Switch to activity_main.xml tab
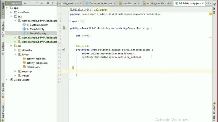The height and width of the screenshot is (122, 218). [x=68, y=3]
